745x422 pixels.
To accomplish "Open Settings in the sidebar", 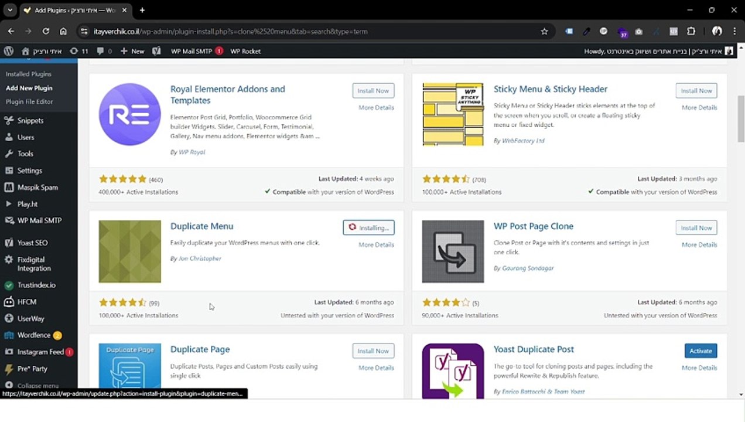I will click(x=29, y=171).
